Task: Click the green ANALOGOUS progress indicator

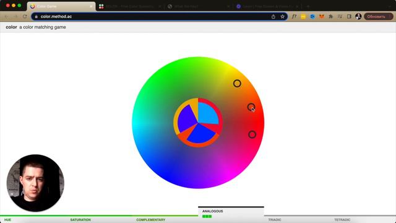Action: (x=207, y=216)
